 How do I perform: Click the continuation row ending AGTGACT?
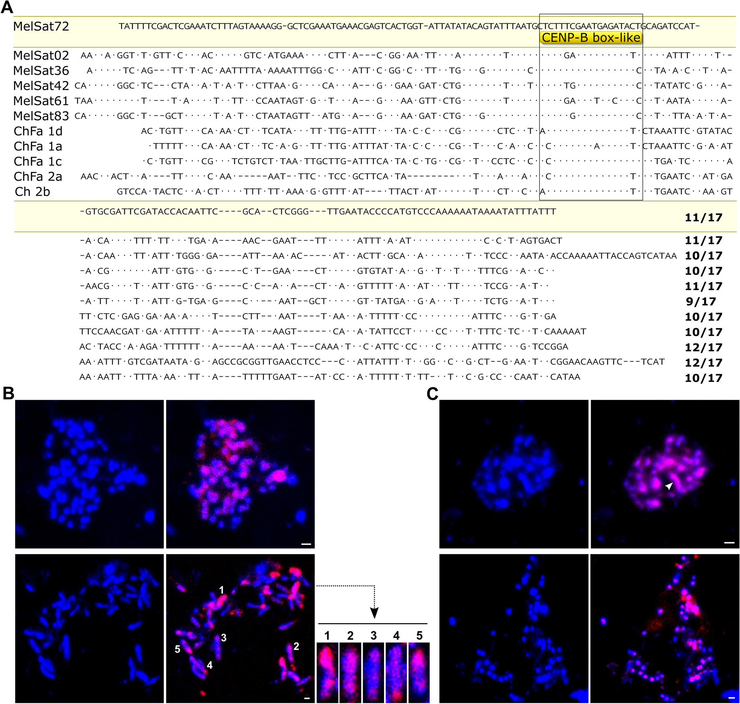[x=321, y=241]
